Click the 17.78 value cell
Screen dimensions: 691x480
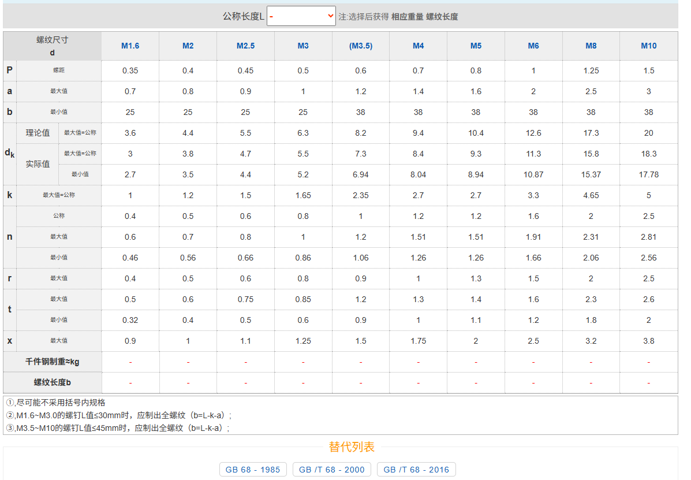(648, 174)
